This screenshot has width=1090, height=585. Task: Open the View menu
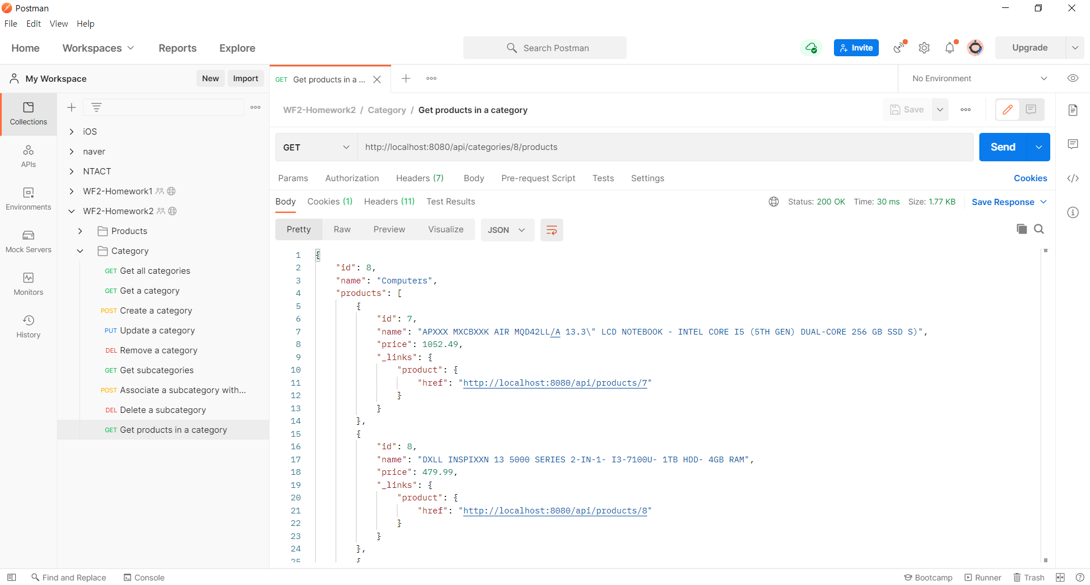58,24
